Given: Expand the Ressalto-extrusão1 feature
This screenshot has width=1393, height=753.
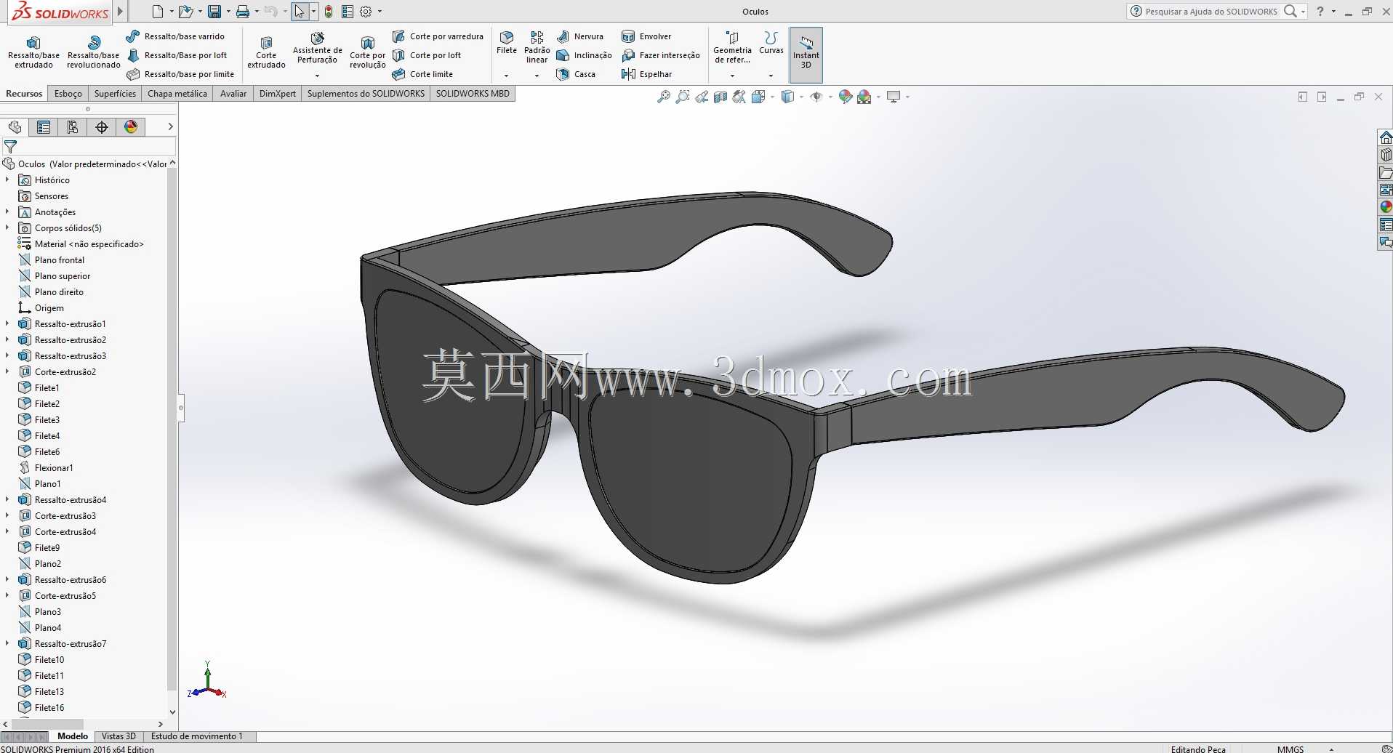Looking at the screenshot, I should pos(7,323).
